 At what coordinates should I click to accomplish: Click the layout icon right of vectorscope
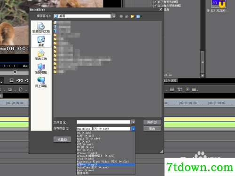pos(194,90)
